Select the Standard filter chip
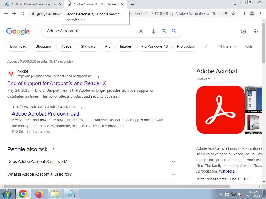Image resolution: width=266 pixels, height=199 pixels. tap(88, 46)
